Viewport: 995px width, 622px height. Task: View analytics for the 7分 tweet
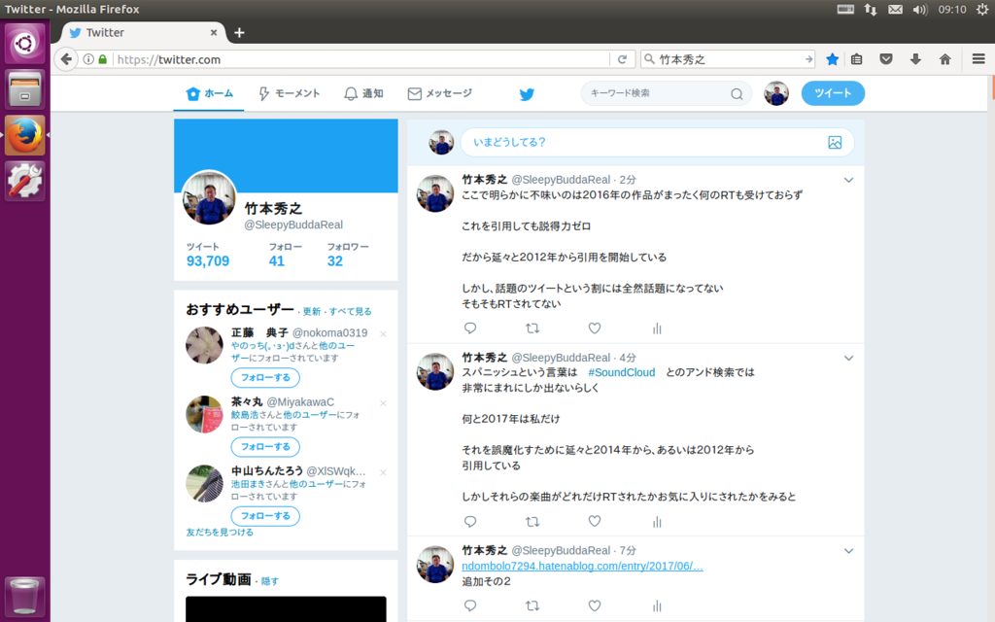(657, 606)
